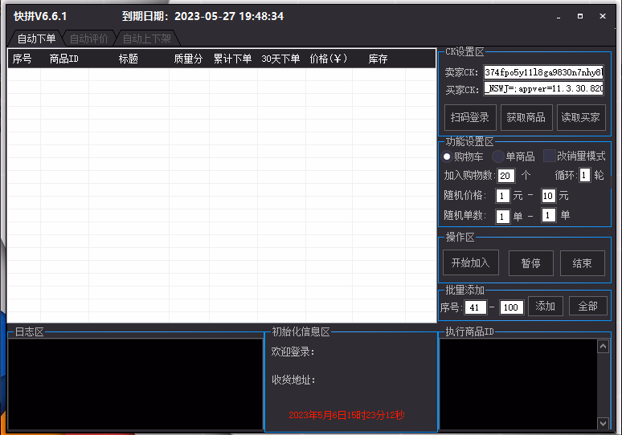
Task: Click the 添加 button
Action: pos(546,307)
